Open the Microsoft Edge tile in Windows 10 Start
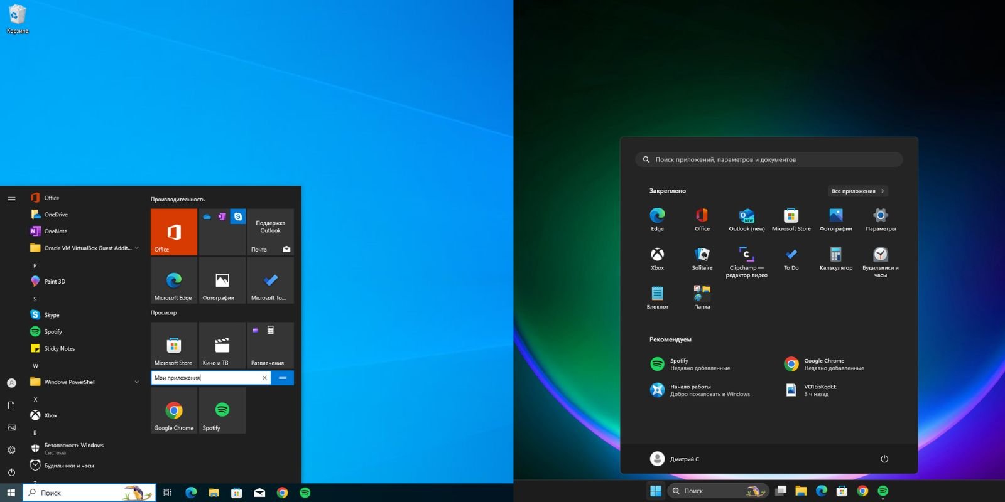This screenshot has width=1005, height=502. pos(174,280)
